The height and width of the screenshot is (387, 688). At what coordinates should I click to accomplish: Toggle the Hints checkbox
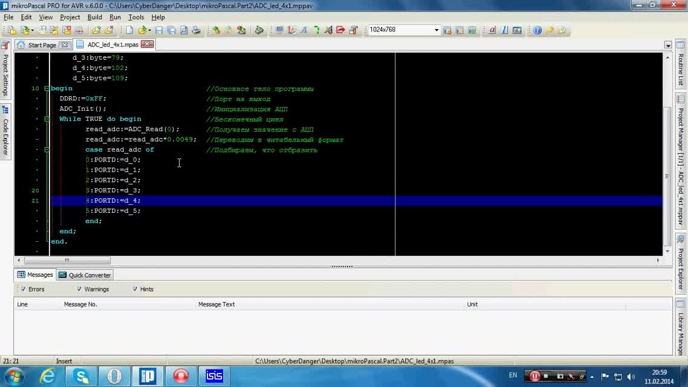pos(135,289)
